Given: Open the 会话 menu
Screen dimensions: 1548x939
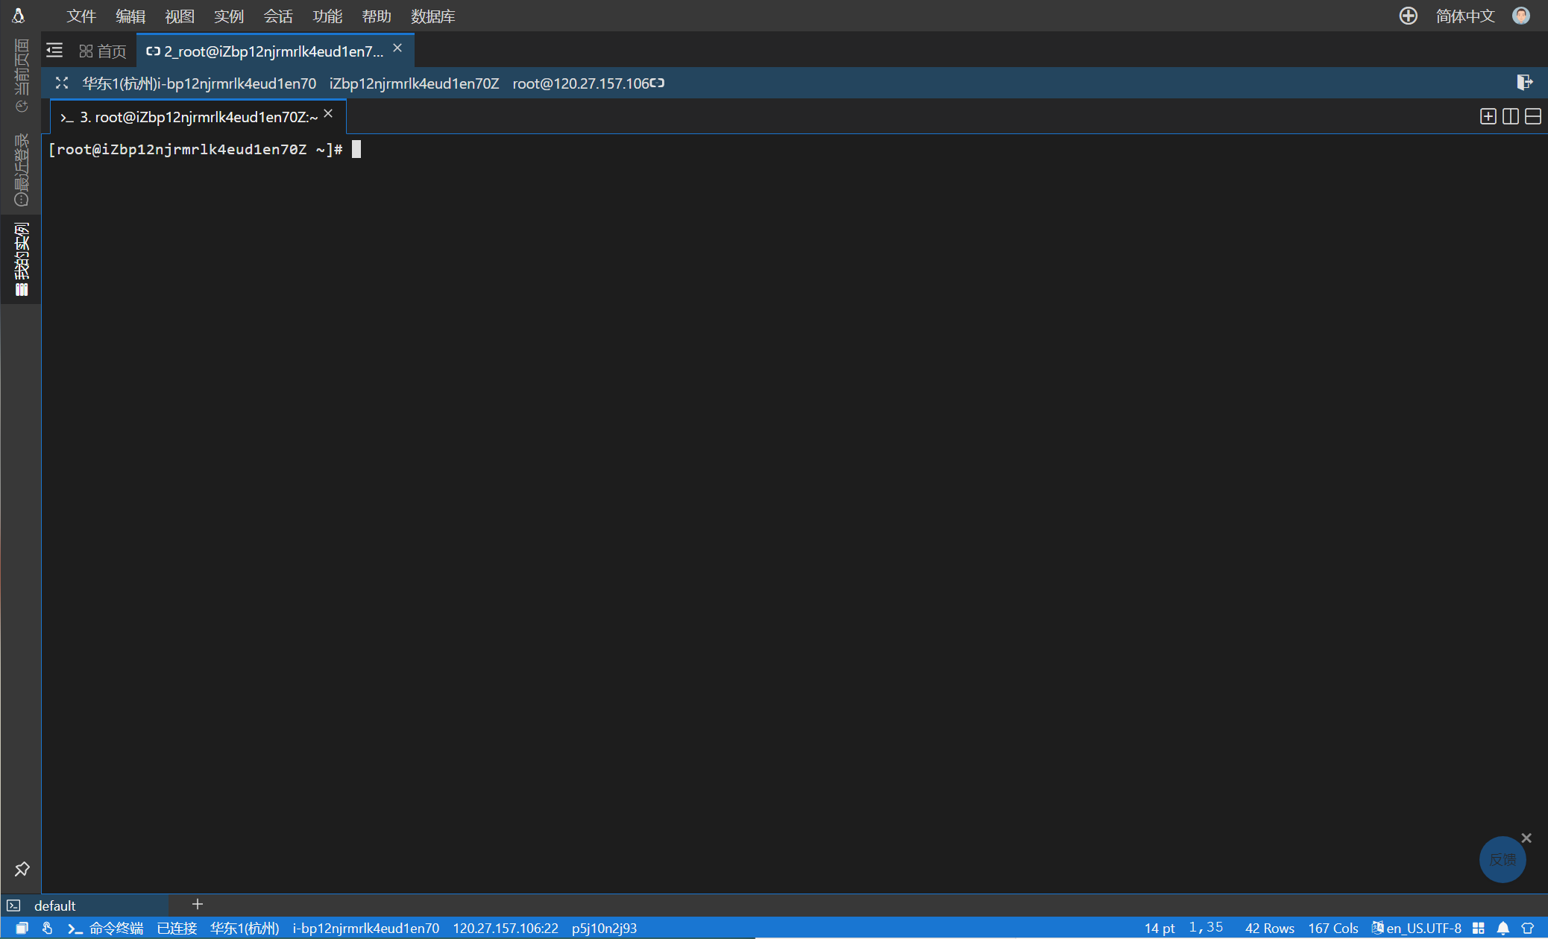Looking at the screenshot, I should (278, 16).
